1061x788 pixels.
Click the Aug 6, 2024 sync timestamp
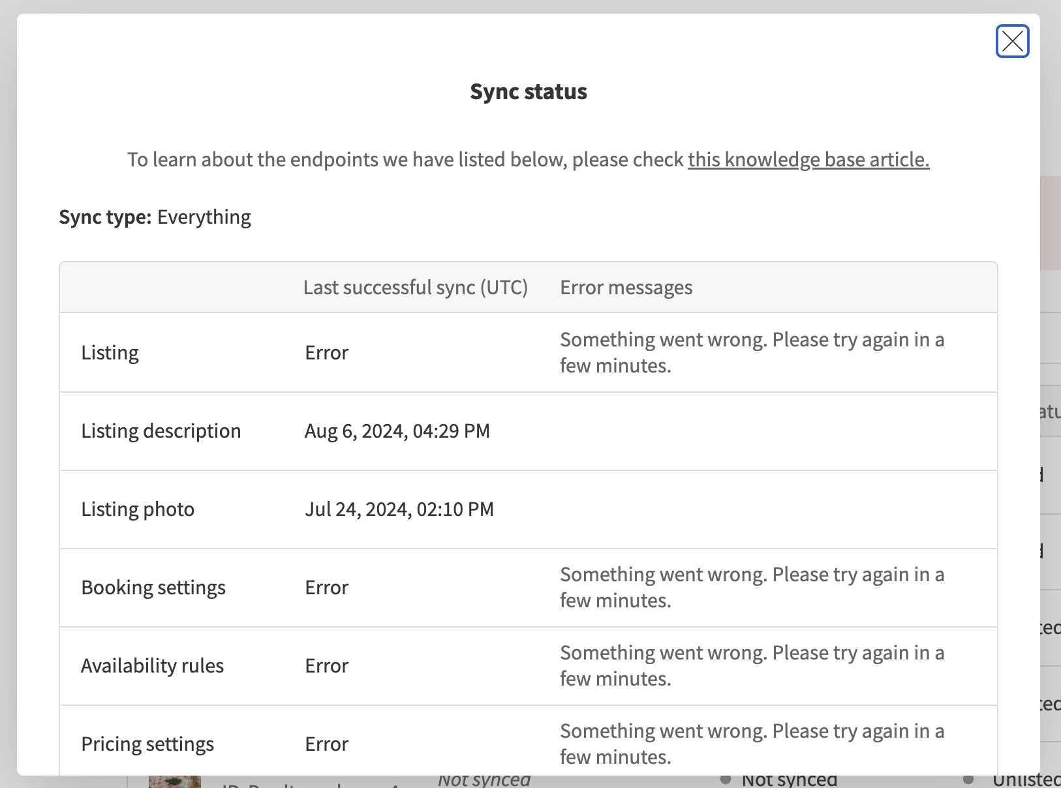tap(397, 431)
